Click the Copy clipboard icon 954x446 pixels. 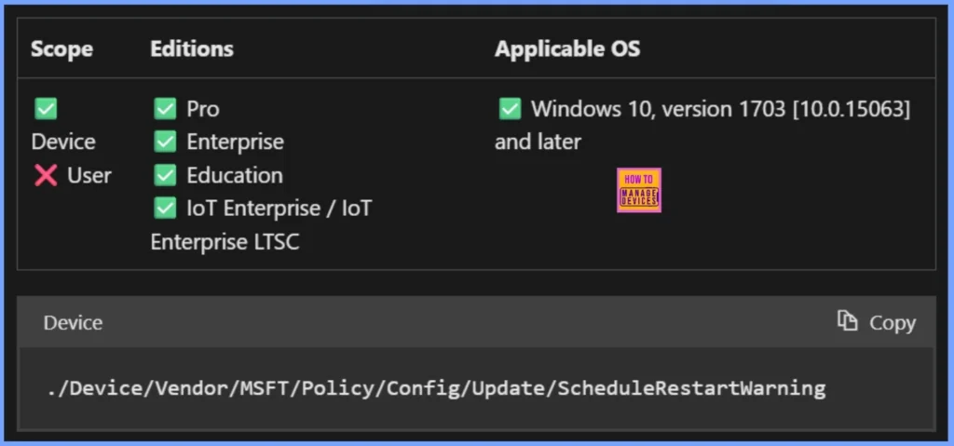point(847,321)
